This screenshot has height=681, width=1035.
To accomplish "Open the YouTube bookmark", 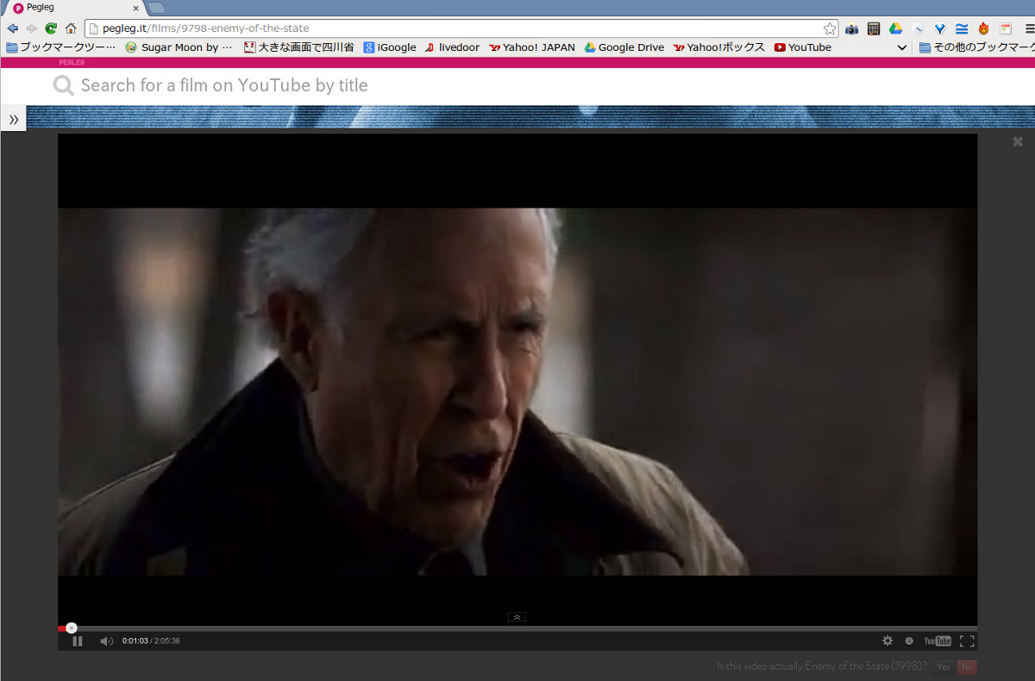I will [803, 47].
